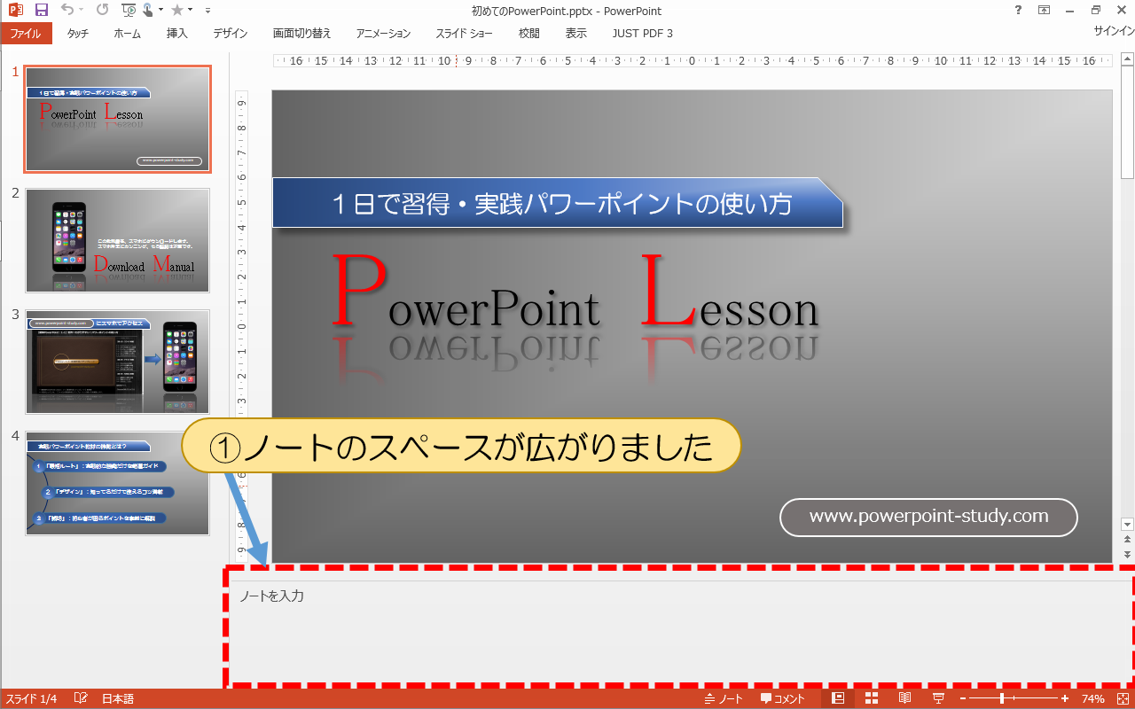
Task: Open the 校閲 ribbon tab
Action: point(529,34)
